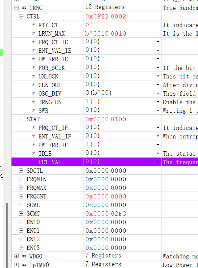The height and width of the screenshot is (268, 198).
Task: Click the 'Watchdog' description for WDG0
Action: tap(180, 256)
